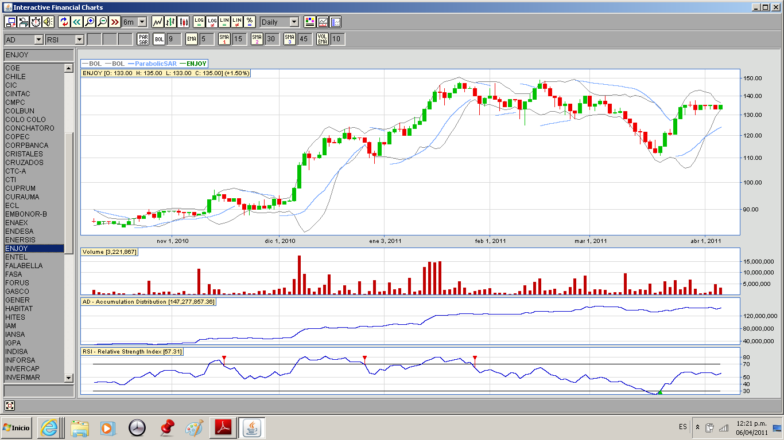Image resolution: width=784 pixels, height=440 pixels.
Task: Click the print chart icon
Action: [23, 22]
